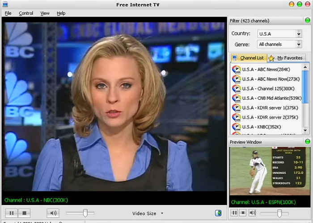313x223 pixels.
Task: Click the 'Channel: U.S.A - ESPN(100K)' label
Action: coord(263,202)
